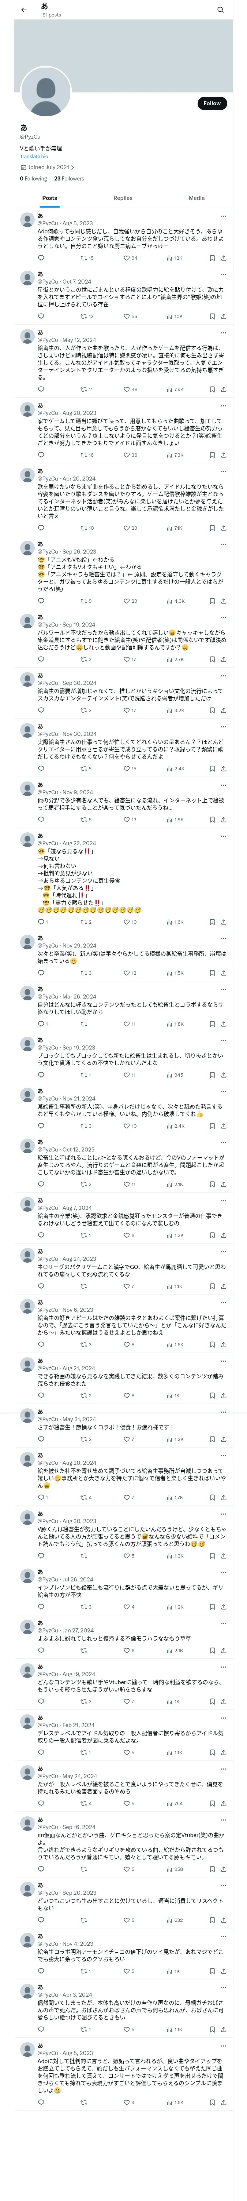Click the back arrow at top
The height and width of the screenshot is (2201, 247).
click(24, 10)
